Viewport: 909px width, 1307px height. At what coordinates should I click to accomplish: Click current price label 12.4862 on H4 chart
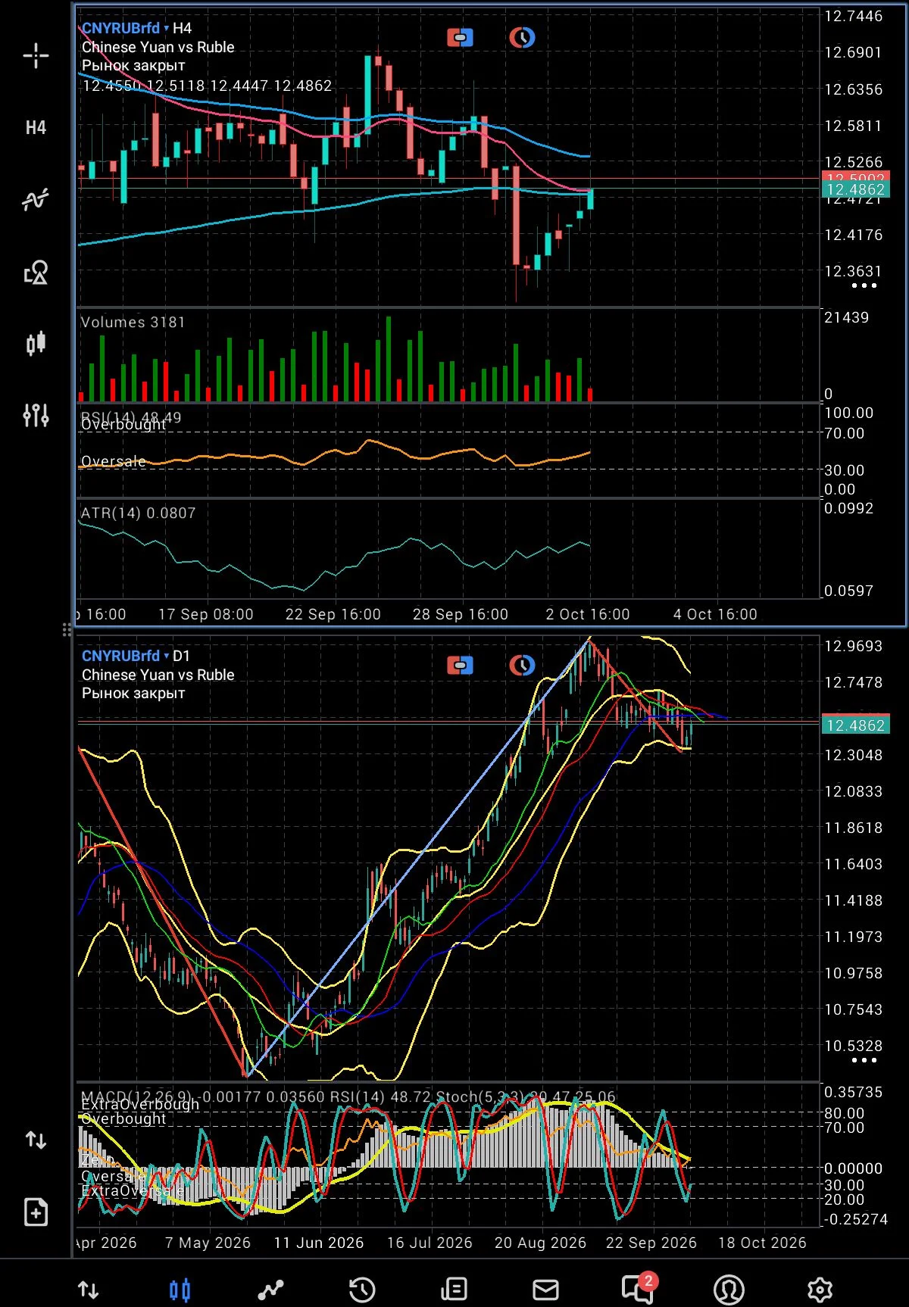coord(855,189)
